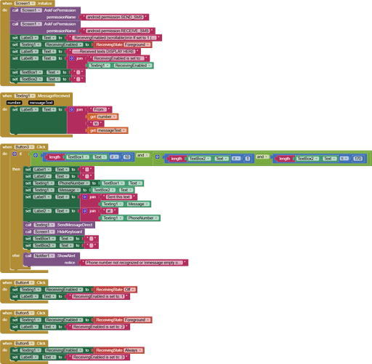The image size is (372, 364).
Task: Open the mutator gear of the first 'and' block
Action: pyautogui.click(x=36, y=155)
